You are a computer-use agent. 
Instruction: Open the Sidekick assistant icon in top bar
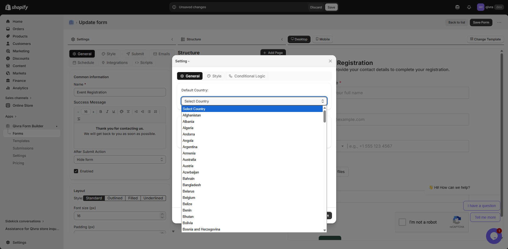click(x=457, y=7)
